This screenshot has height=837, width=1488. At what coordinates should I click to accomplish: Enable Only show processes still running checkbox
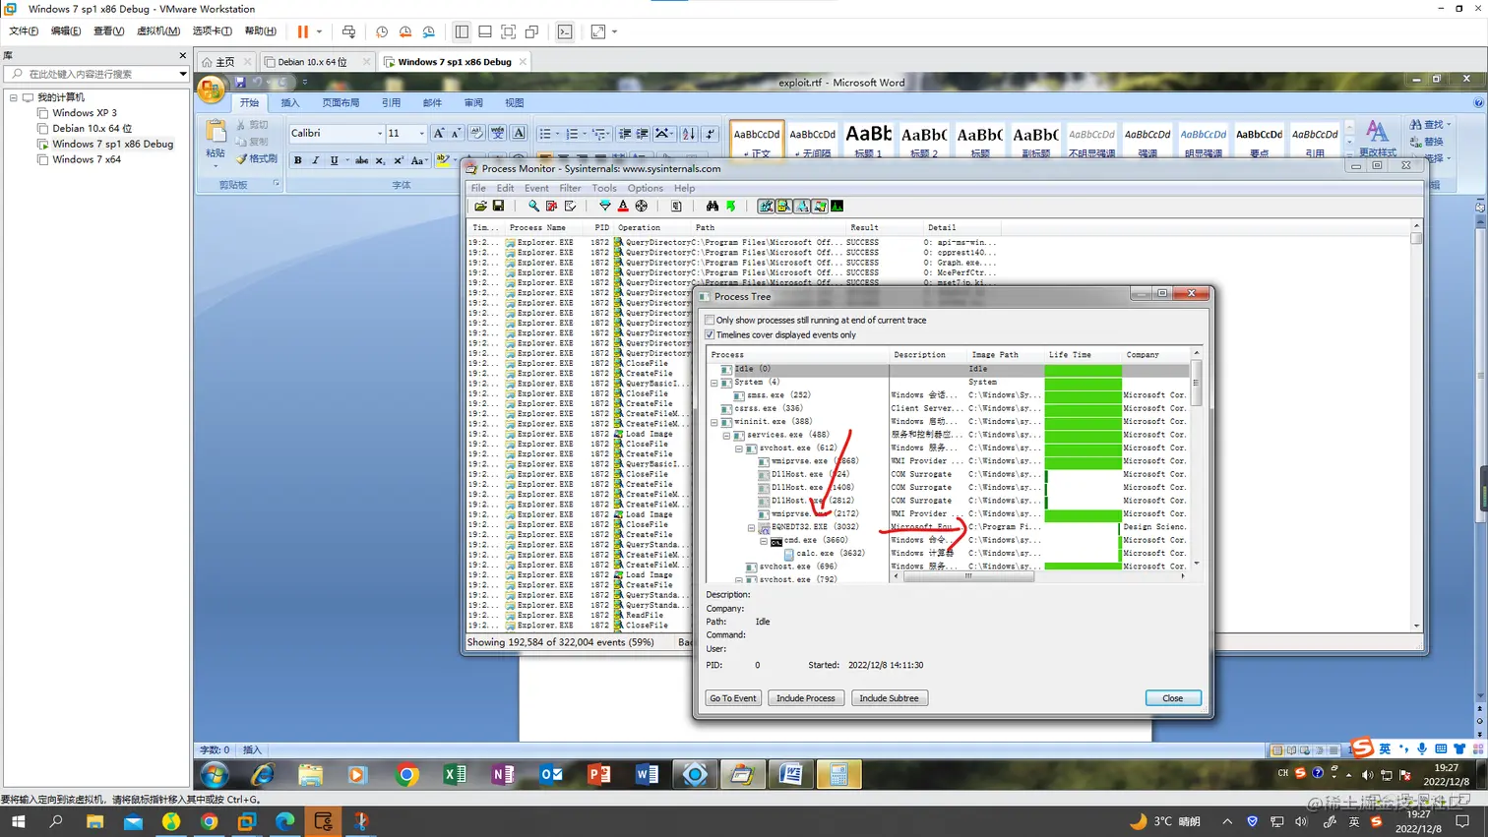point(710,320)
